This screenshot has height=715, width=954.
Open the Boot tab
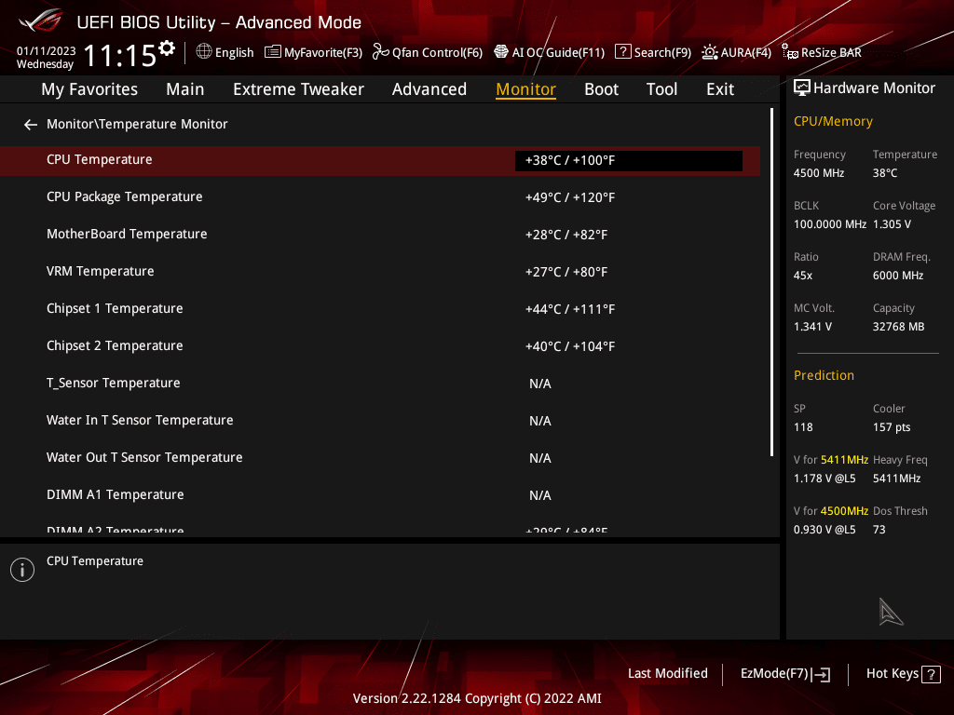point(601,89)
